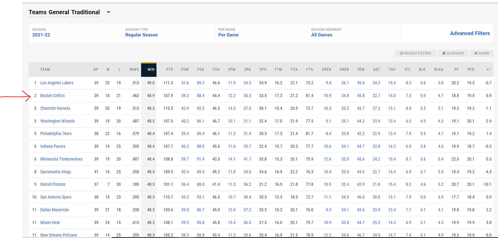
Task: Click Pistons FGM value 36.4
Action: pos(185,184)
